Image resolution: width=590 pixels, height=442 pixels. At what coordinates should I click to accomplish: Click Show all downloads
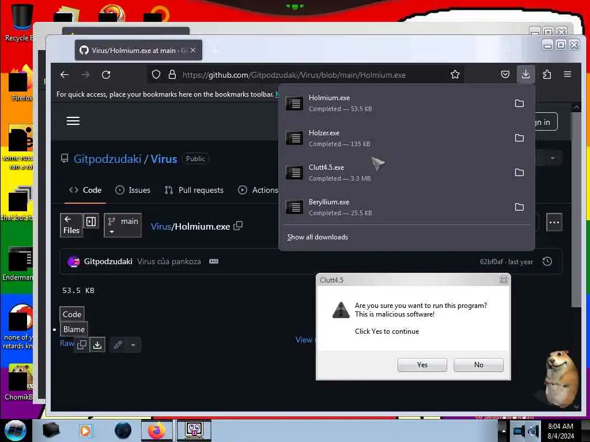click(317, 237)
